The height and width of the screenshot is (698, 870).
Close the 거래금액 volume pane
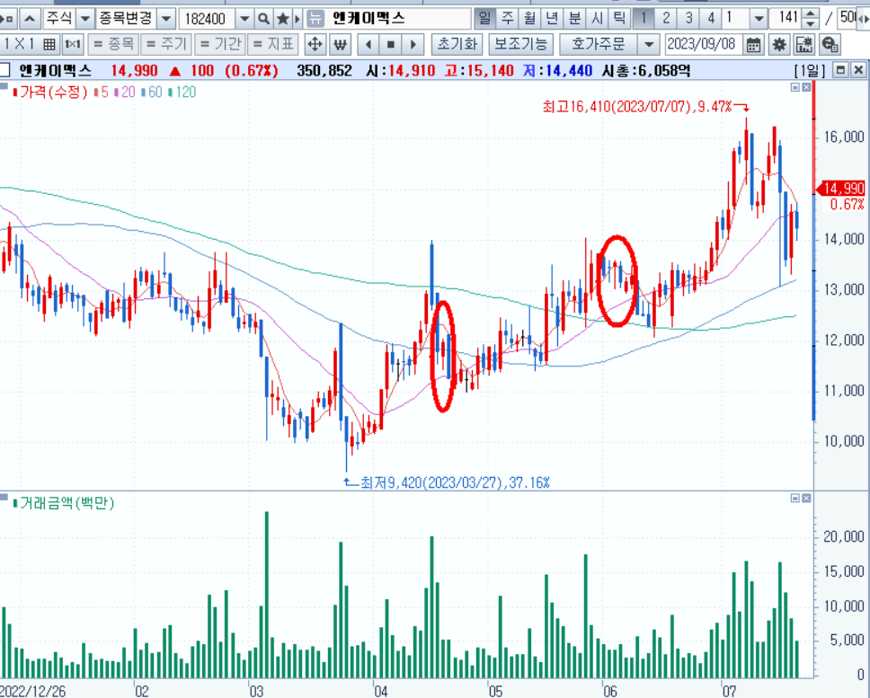806,499
